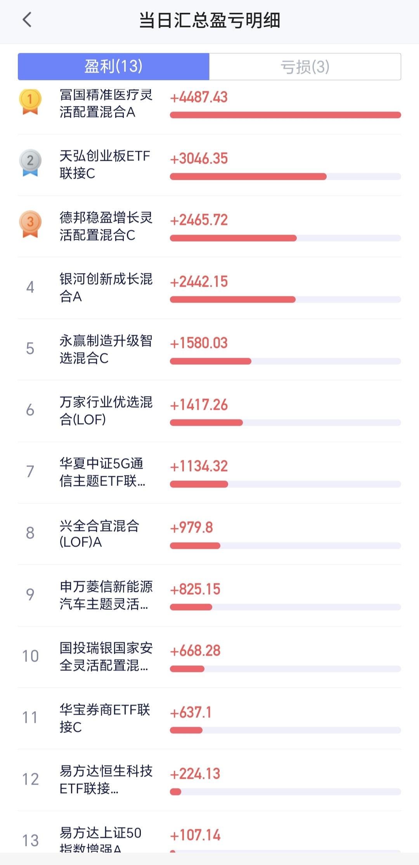Click the silver rank 2 medal icon
419x865 pixels.
click(30, 163)
